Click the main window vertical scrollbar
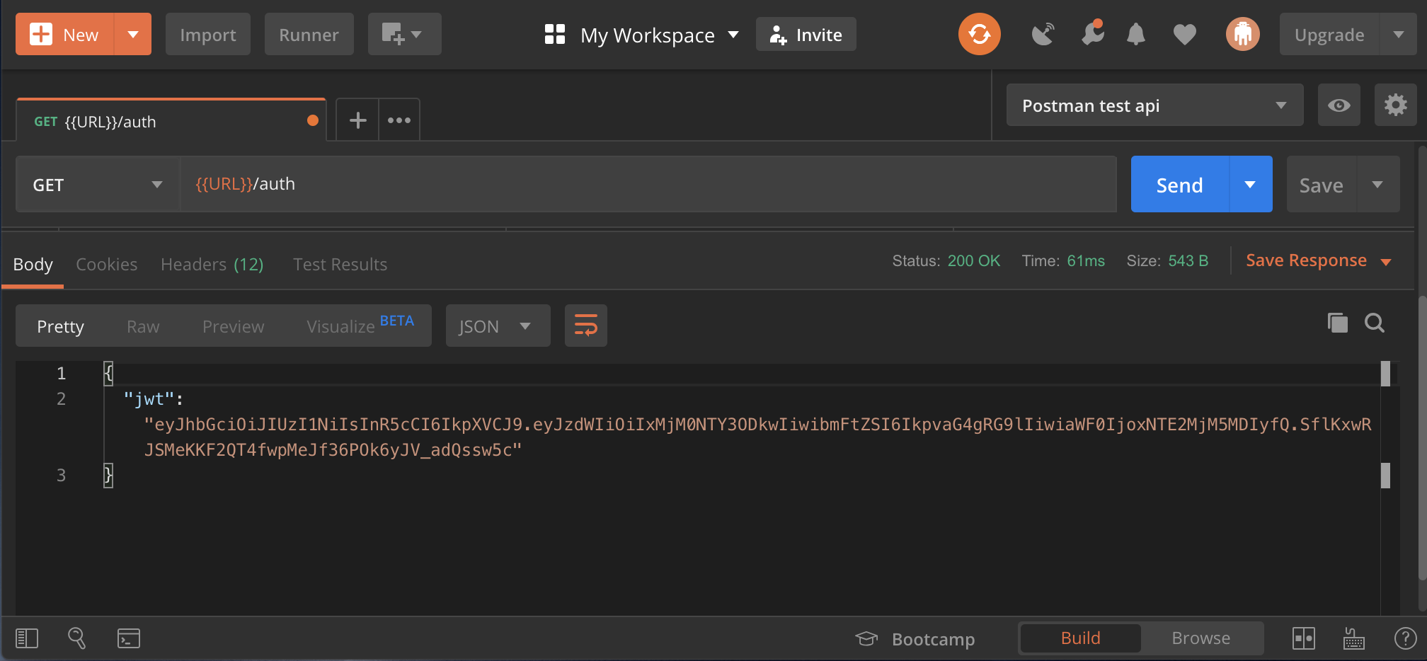Viewport: 1427px width, 661px height. coord(1421,437)
